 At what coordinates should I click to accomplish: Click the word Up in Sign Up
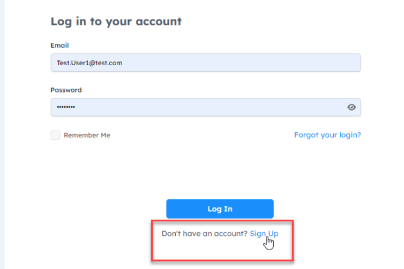click(273, 234)
